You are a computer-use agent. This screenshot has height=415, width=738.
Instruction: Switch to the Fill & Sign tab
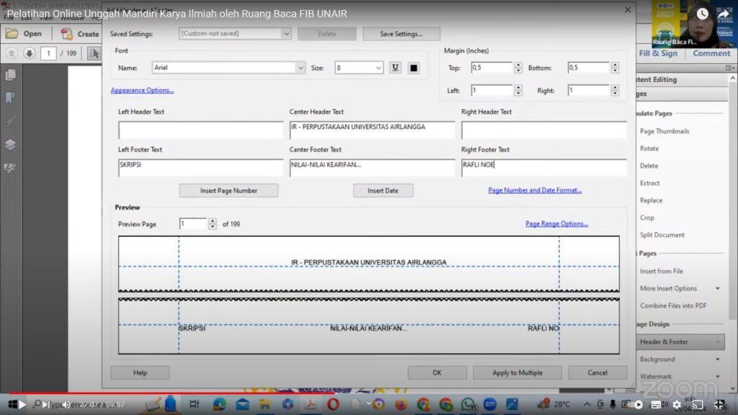658,53
